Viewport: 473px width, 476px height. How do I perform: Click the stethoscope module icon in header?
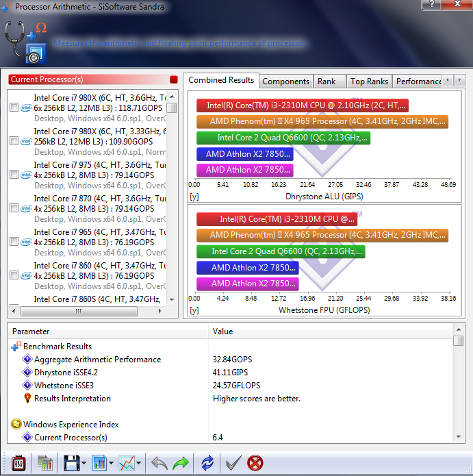click(25, 42)
